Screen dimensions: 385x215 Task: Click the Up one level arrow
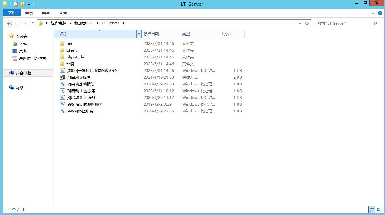33,23
